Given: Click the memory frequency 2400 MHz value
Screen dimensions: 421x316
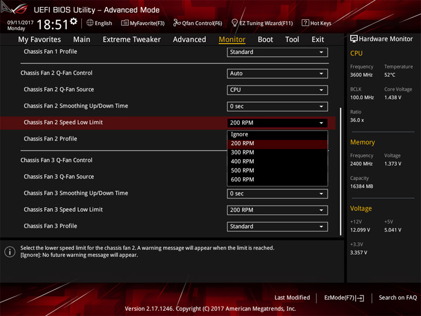Looking at the screenshot, I should 361,164.
